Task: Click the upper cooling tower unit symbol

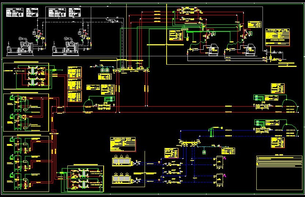Action: [122, 162]
